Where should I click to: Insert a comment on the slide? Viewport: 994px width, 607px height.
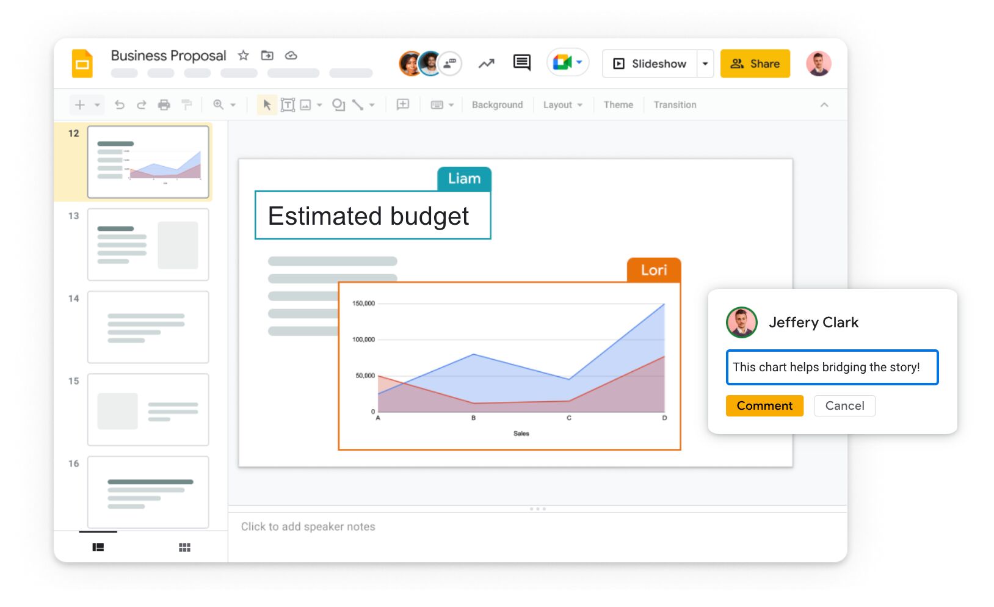click(403, 104)
